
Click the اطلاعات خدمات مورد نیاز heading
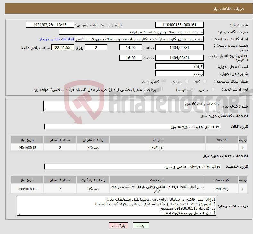pyautogui.click(x=225, y=156)
